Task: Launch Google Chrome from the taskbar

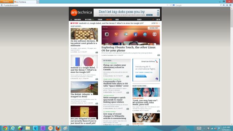Action: point(5,128)
